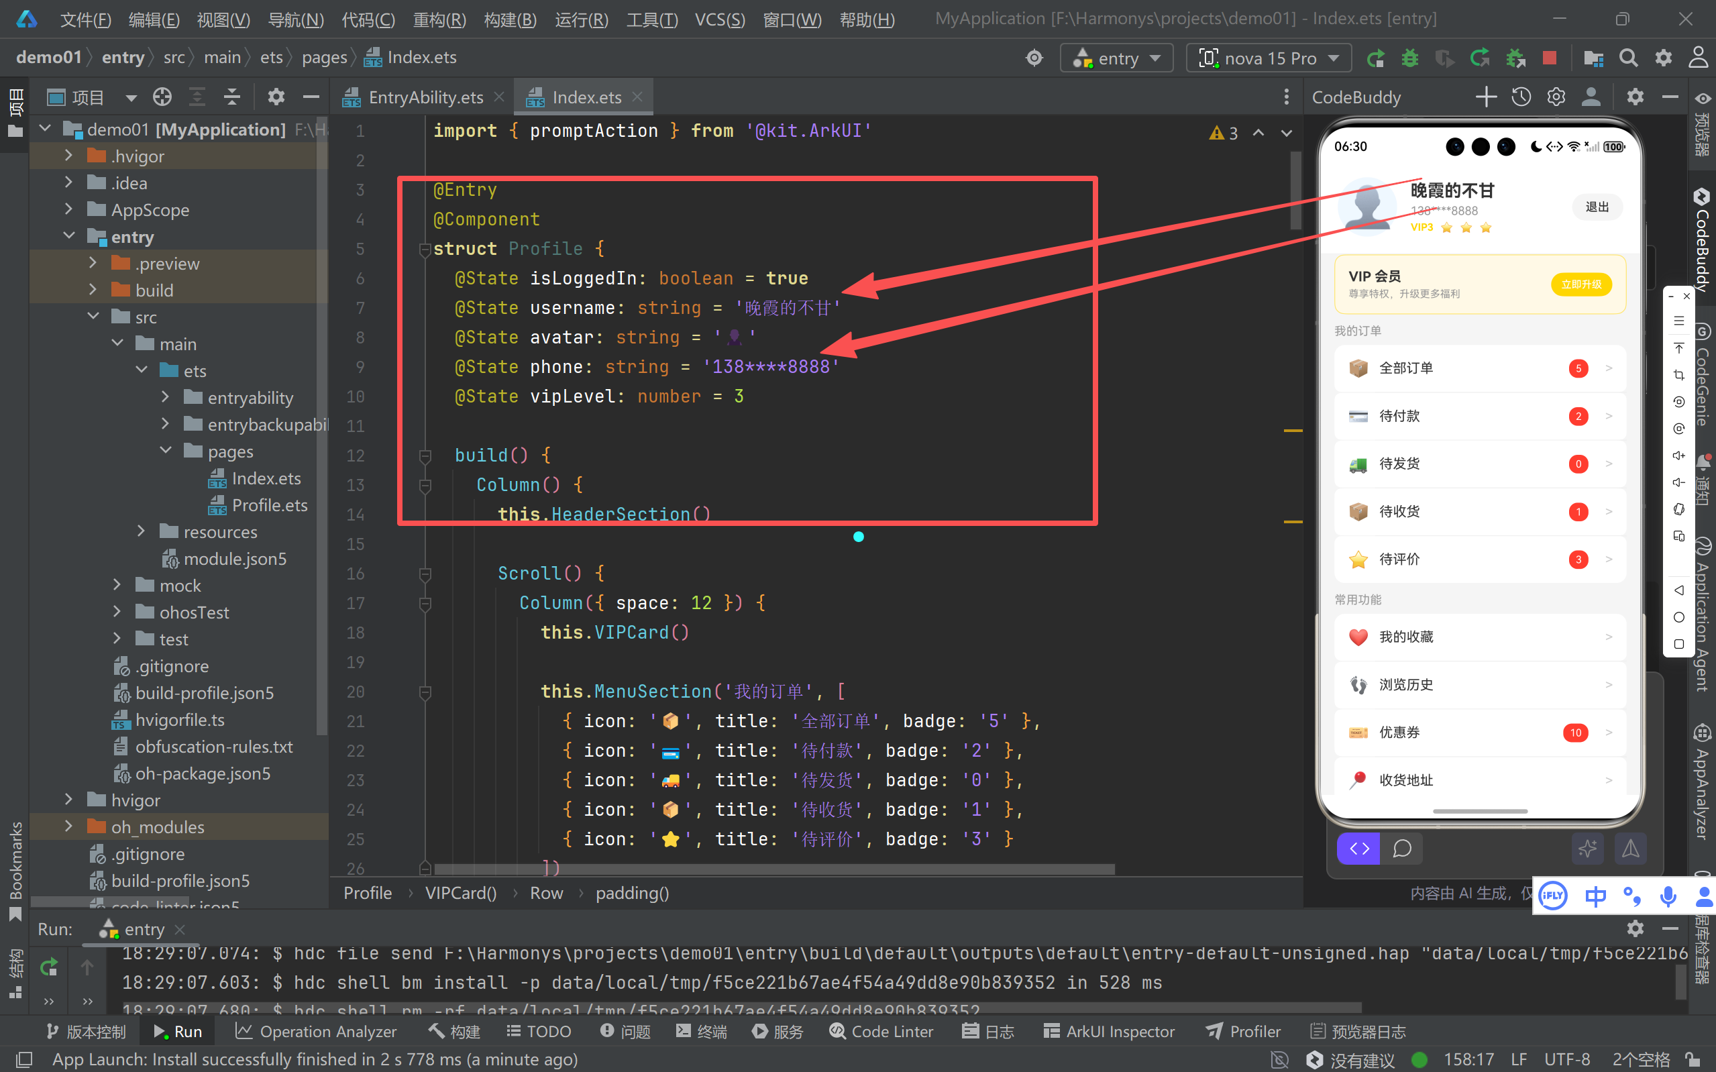
Task: Click the locate file target icon in project panel
Action: (x=162, y=97)
